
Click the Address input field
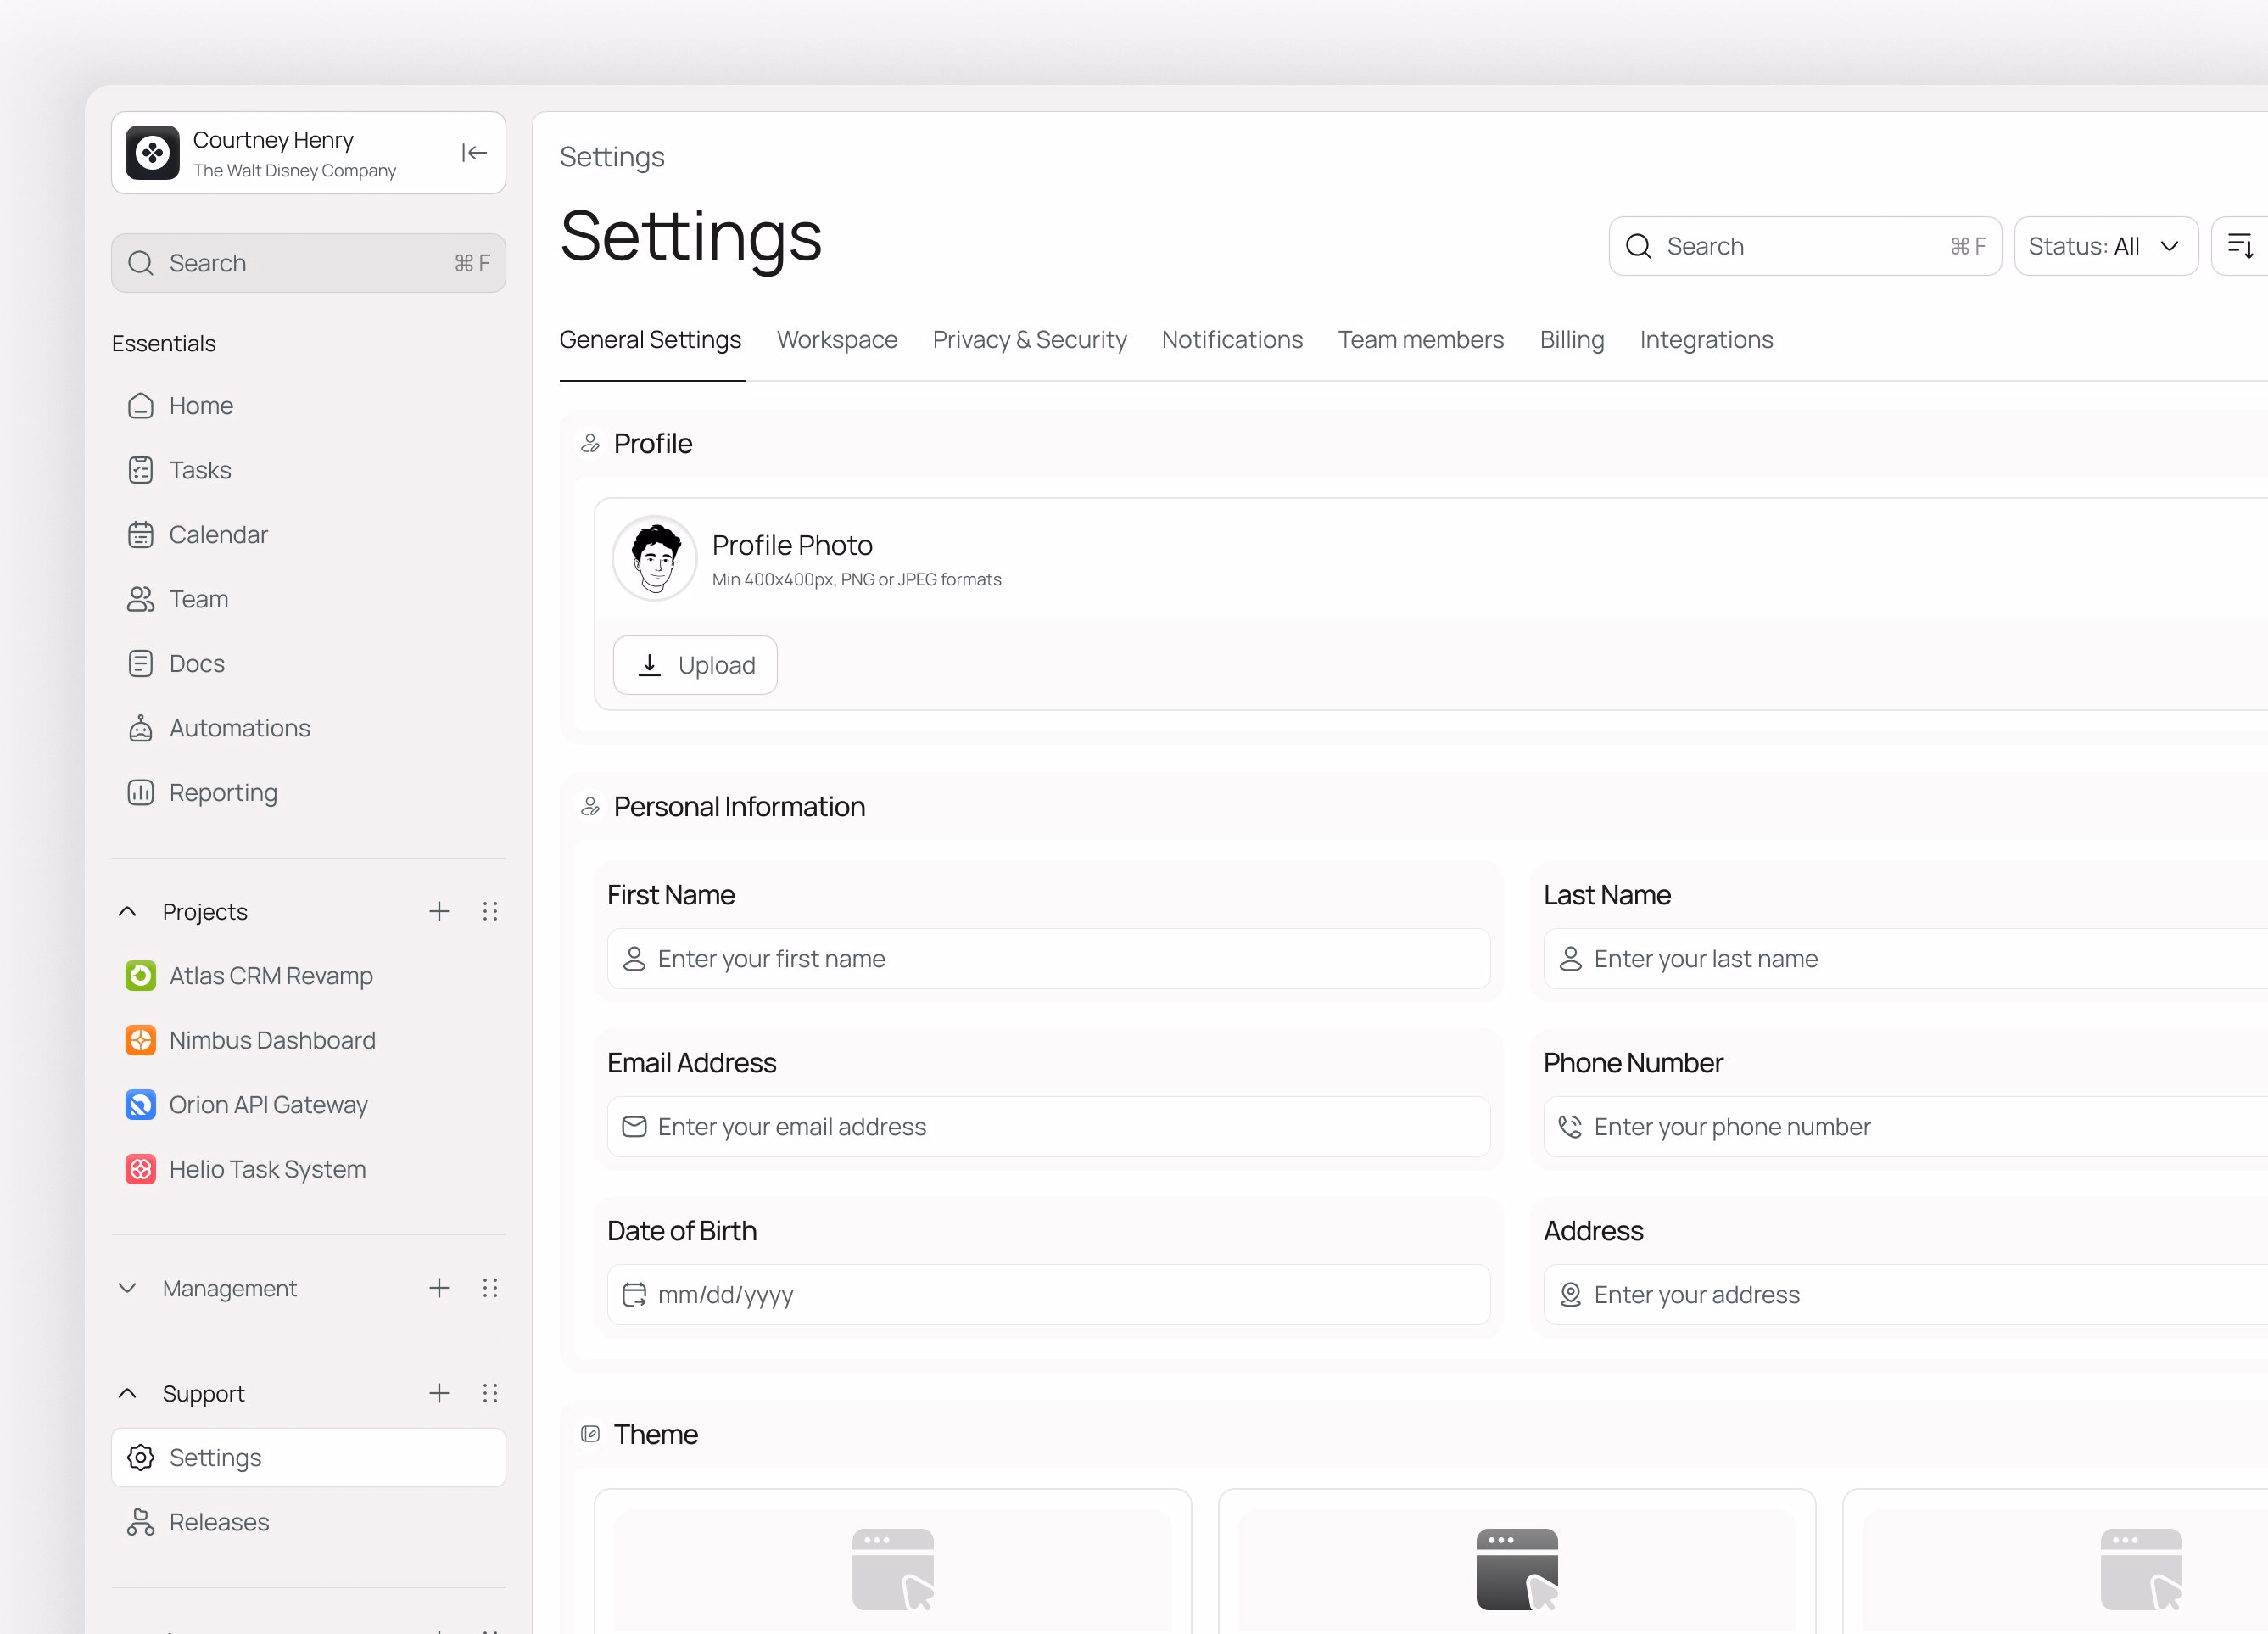1906,1295
